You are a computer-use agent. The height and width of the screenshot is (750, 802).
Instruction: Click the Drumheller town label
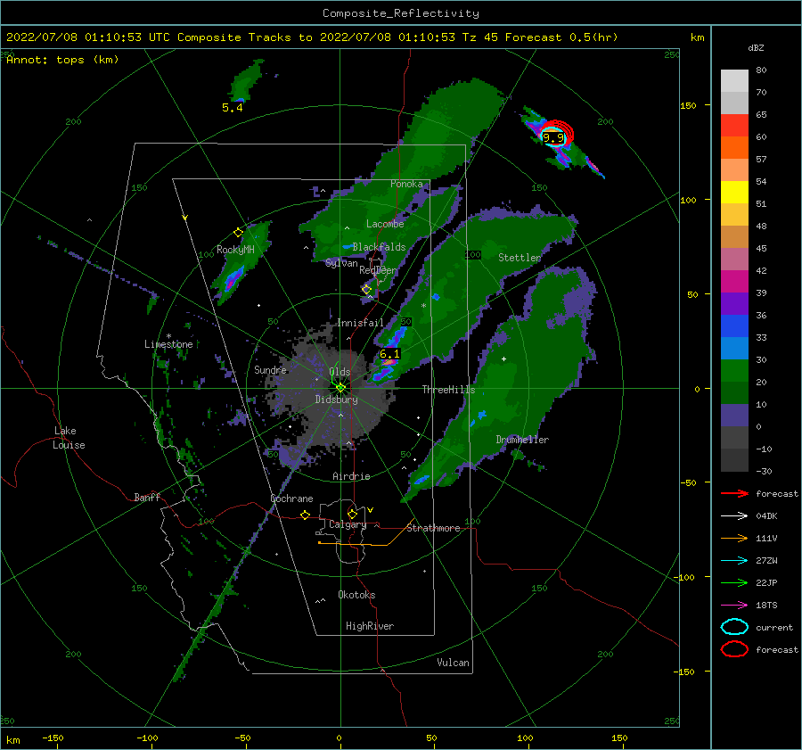pos(522,440)
